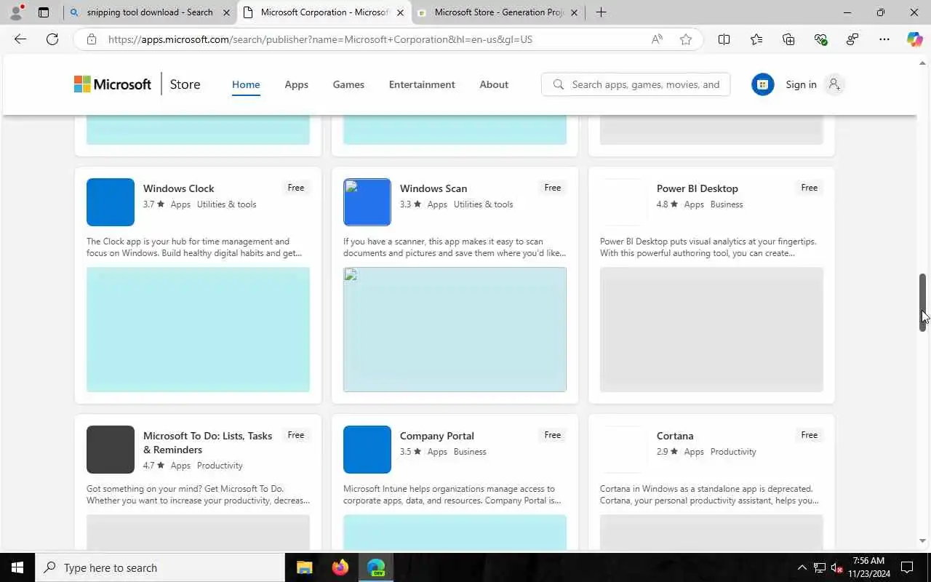This screenshot has width=931, height=582.
Task: Click Free badge on Cortana card
Action: tap(810, 435)
